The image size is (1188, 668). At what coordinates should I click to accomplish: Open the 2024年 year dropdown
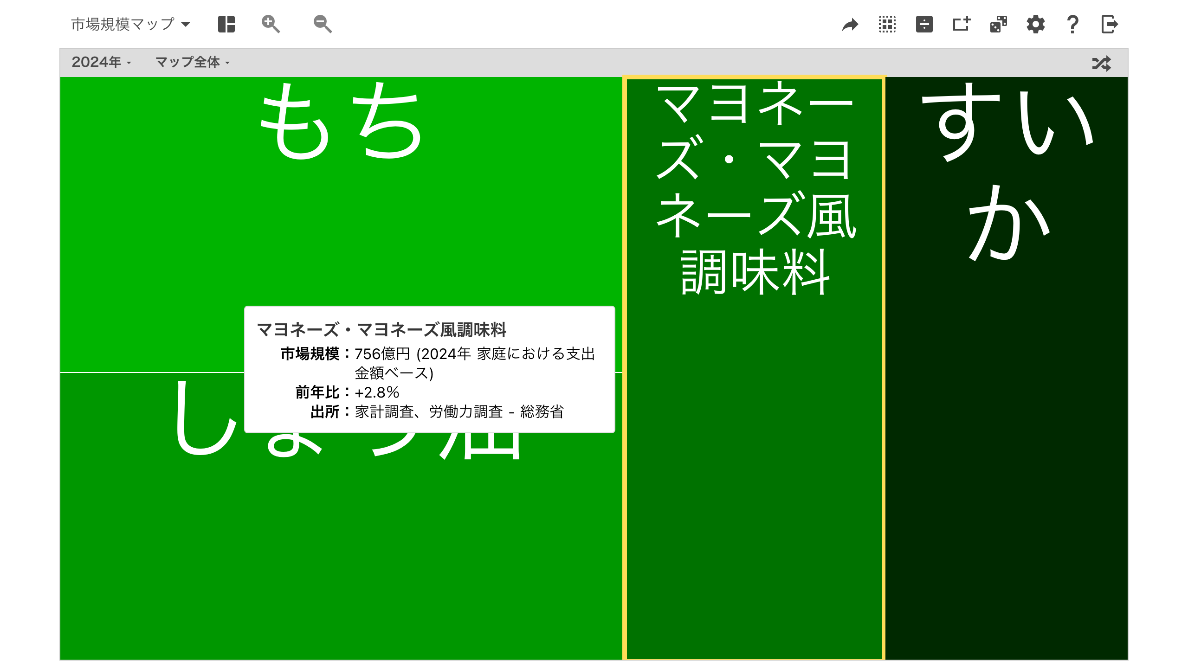(101, 62)
